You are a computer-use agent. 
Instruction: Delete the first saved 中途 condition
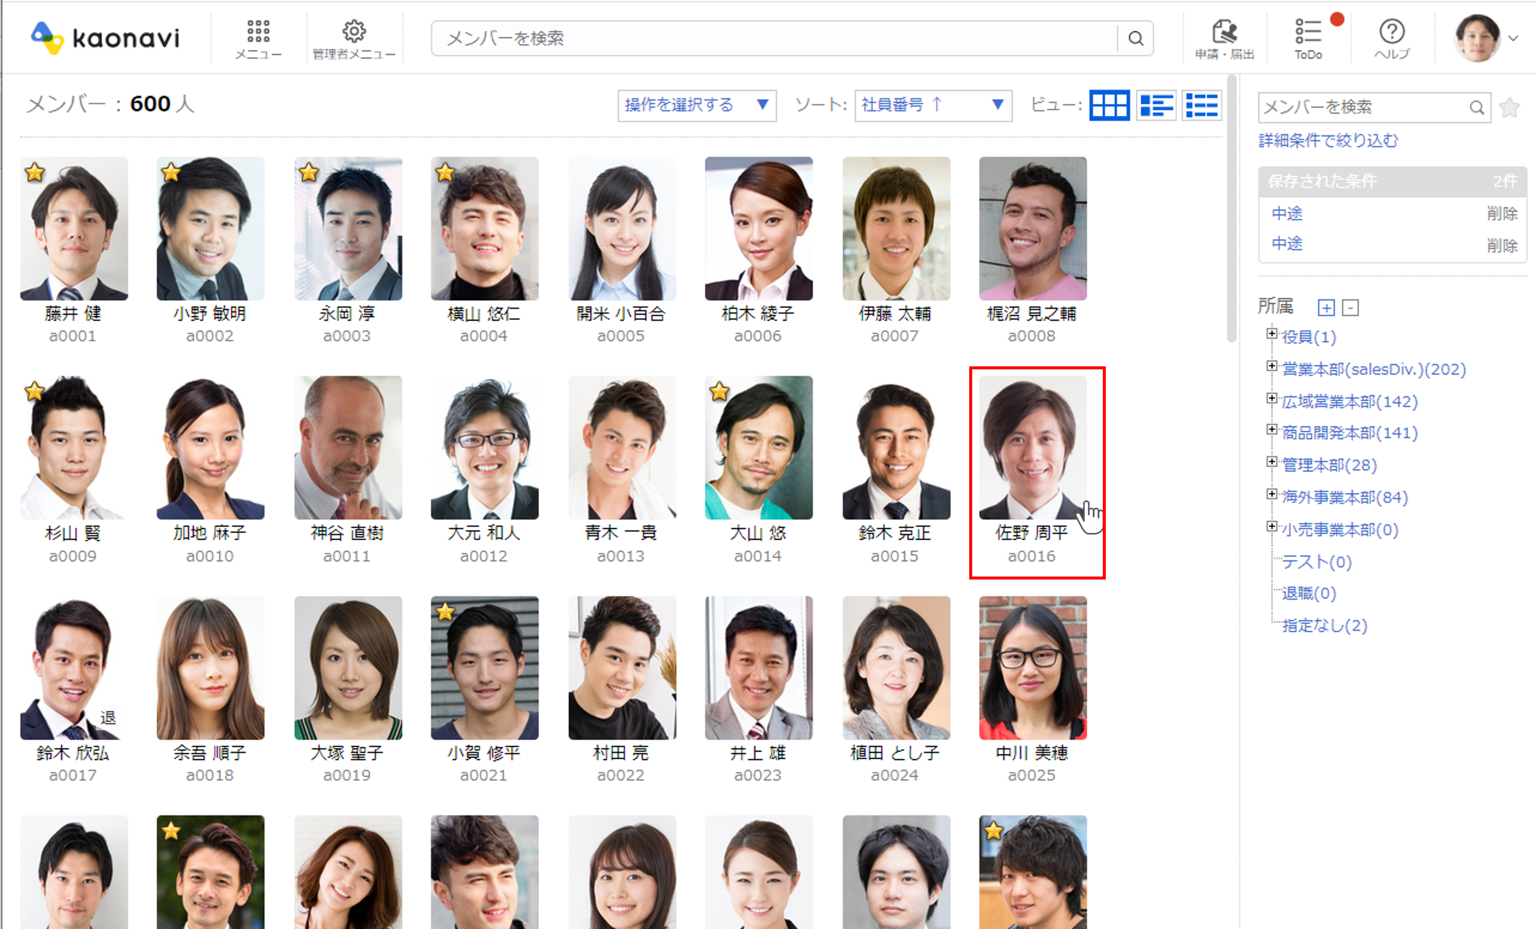tap(1501, 214)
